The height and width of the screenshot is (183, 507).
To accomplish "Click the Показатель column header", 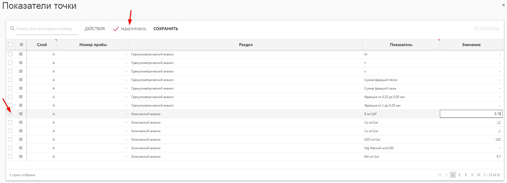I will 401,45.
